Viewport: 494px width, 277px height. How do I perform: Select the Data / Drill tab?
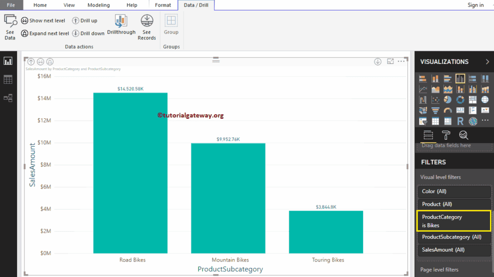click(196, 5)
